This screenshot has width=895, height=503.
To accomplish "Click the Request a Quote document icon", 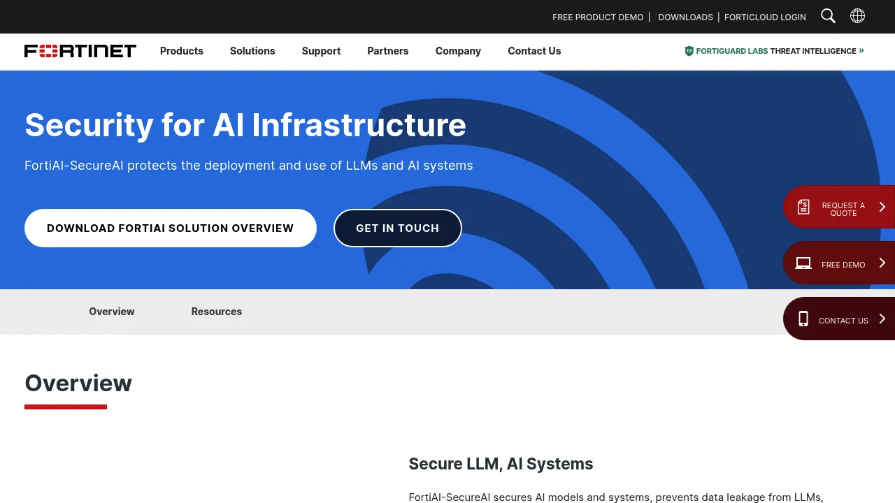I will [803, 207].
